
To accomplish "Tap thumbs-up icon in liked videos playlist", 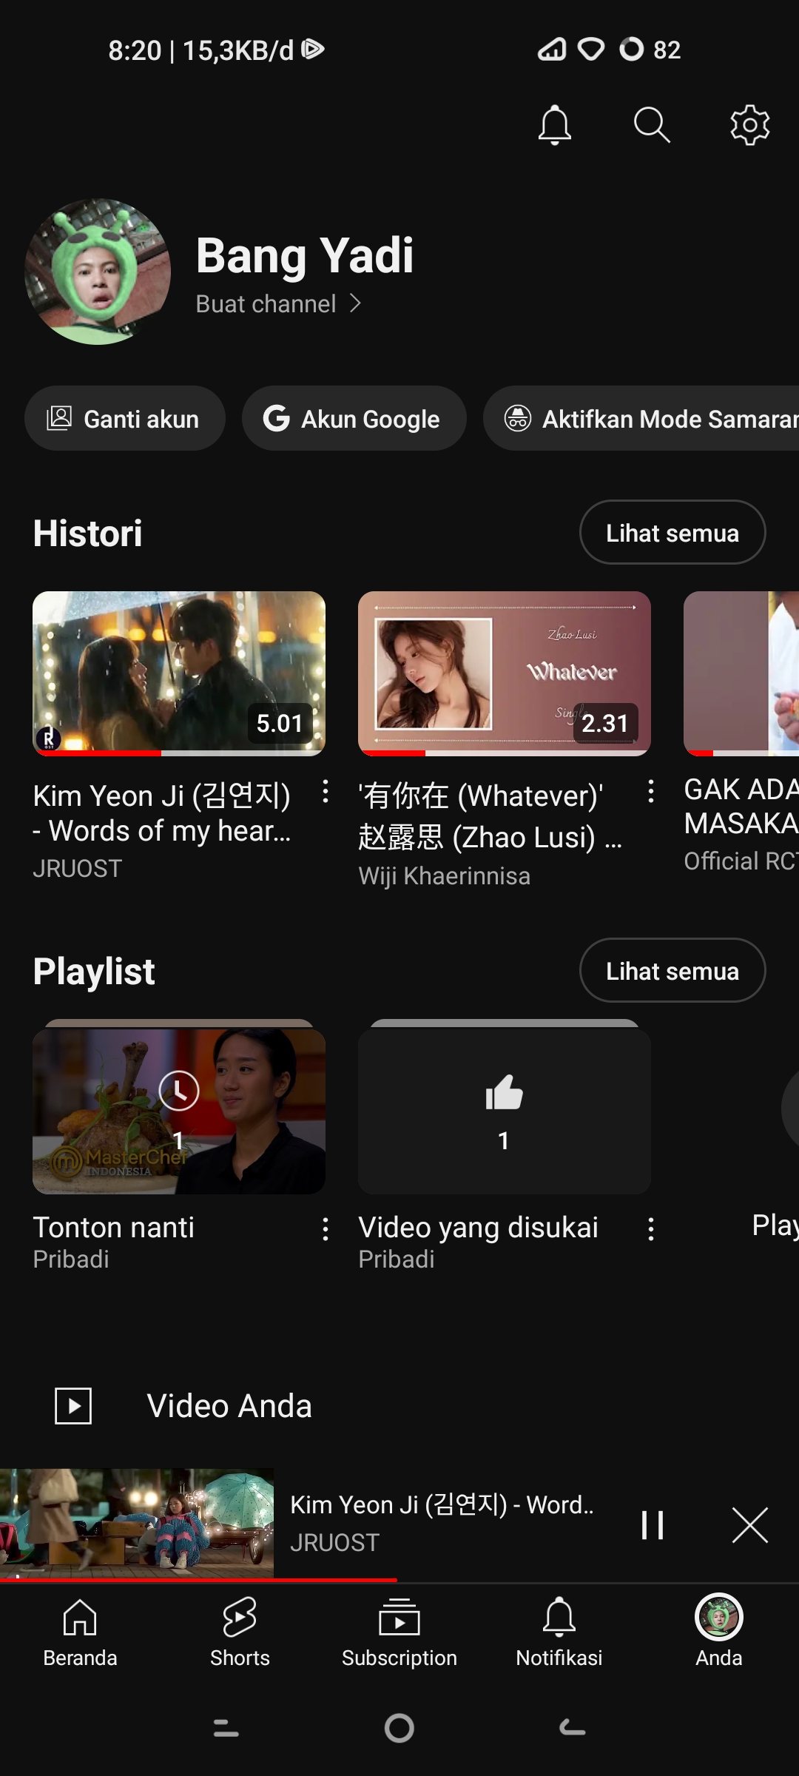I will 504,1093.
